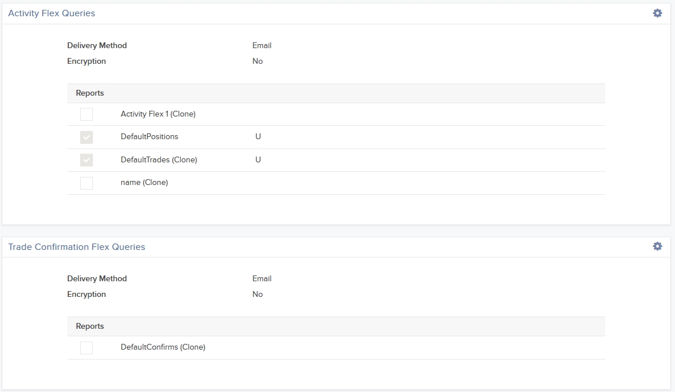675x392 pixels.
Task: Click the Trade Confirmation Flex Queries heading
Action: 77,247
